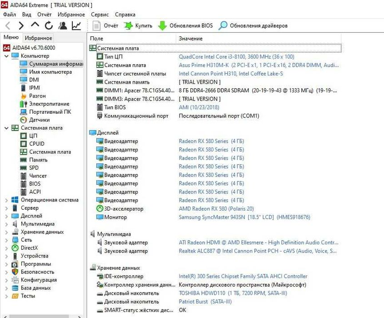384x318 pixels.
Task: Click the Безопасность shield icon
Action: [15, 272]
